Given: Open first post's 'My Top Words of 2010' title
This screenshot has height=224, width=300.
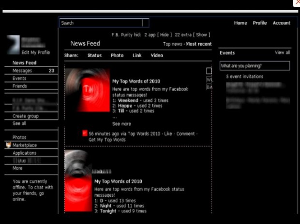Looking at the screenshot, I should coord(136,81).
